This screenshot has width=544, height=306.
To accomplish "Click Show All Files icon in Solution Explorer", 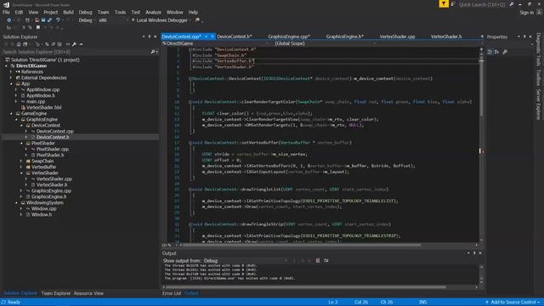I will click(x=59, y=44).
